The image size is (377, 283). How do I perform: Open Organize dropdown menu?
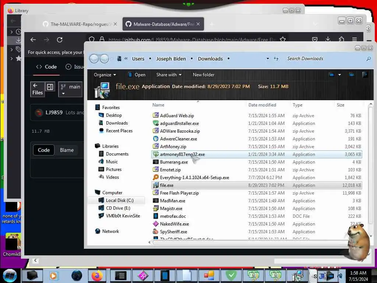[x=105, y=74]
